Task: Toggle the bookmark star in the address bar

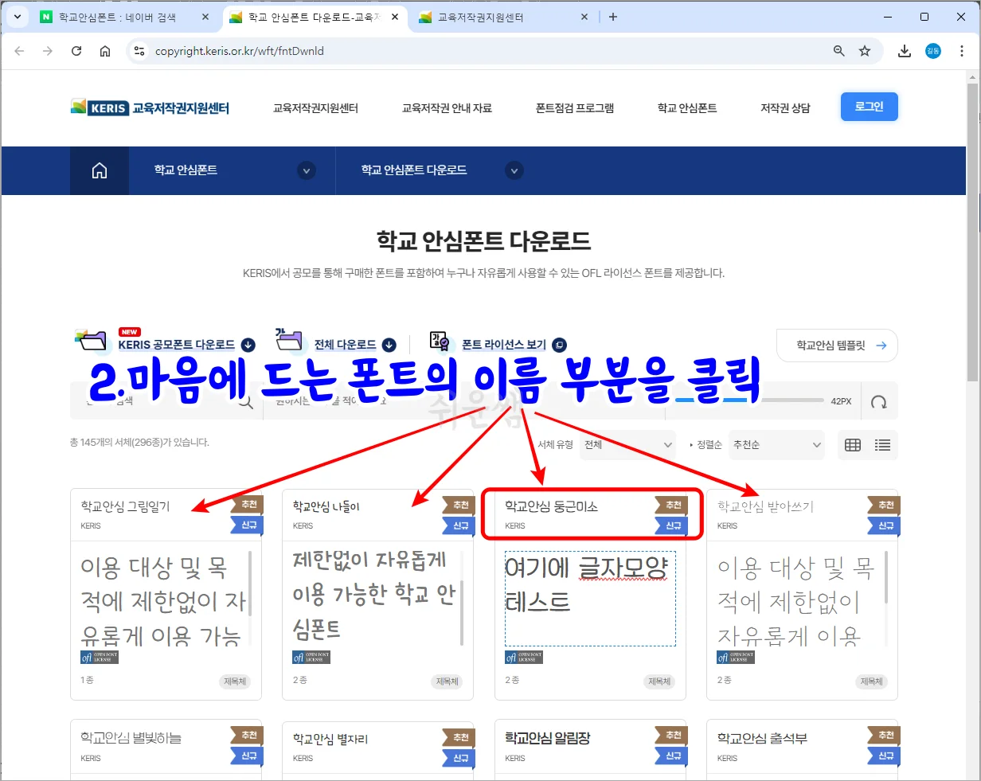Action: point(866,50)
